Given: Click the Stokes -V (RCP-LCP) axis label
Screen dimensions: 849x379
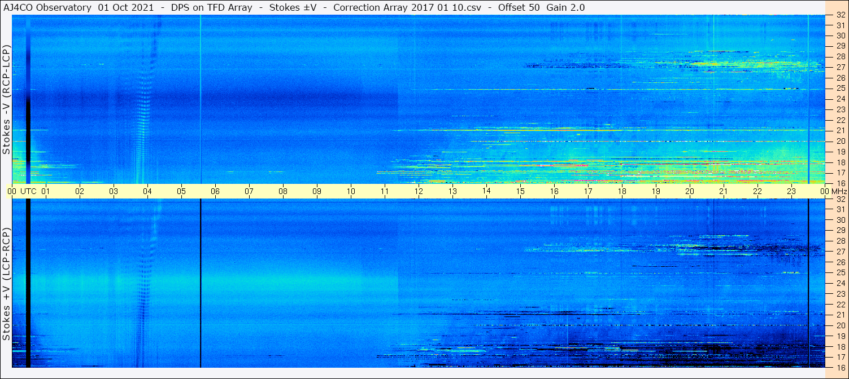Looking at the screenshot, I should click(6, 100).
